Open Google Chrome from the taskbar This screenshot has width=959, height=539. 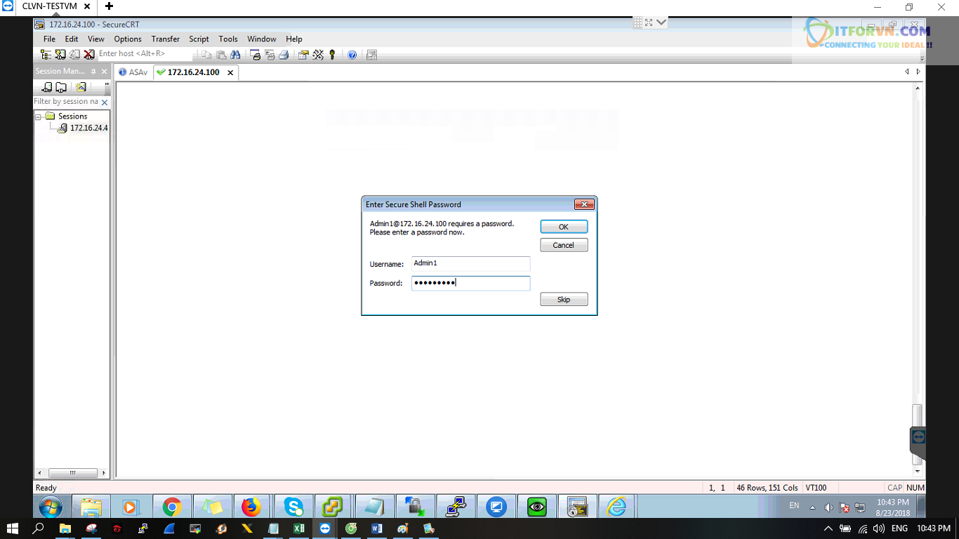tap(171, 506)
